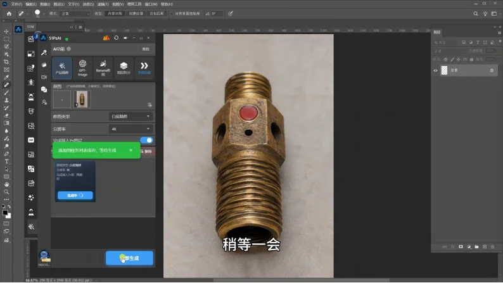Viewport: 503px width, 283px height.
Task: Click the GPT-Image feature icon
Action: coord(82,68)
